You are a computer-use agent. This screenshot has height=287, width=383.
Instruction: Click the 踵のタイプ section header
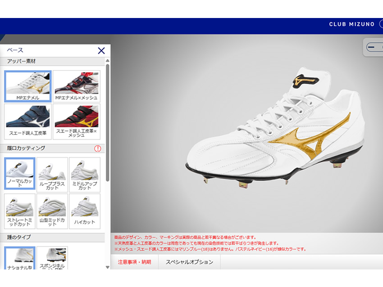tap(52, 237)
